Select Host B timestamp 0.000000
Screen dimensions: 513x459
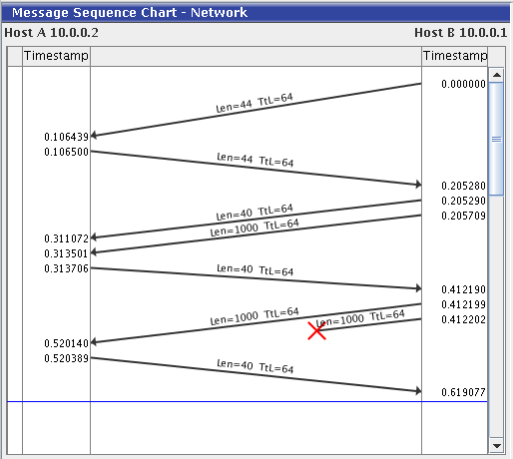(x=463, y=84)
